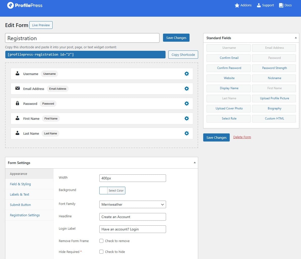Click the Support person icon
301x259 pixels.
(x=259, y=5)
